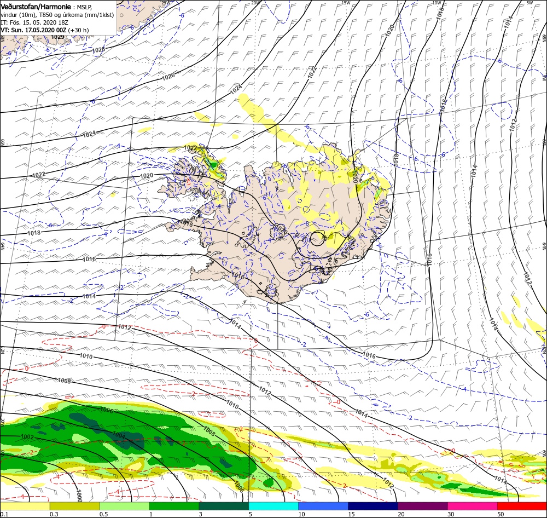Image resolution: width=547 pixels, height=518 pixels.
Task: Click the legend value '0.3'
Action: tap(54, 514)
